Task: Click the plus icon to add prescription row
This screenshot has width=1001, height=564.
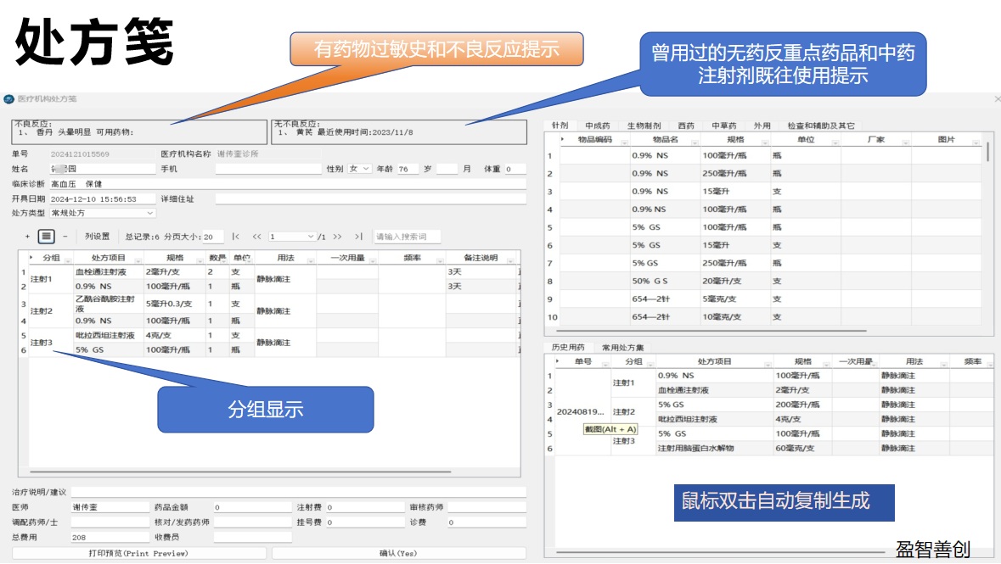Action: pyautogui.click(x=27, y=237)
